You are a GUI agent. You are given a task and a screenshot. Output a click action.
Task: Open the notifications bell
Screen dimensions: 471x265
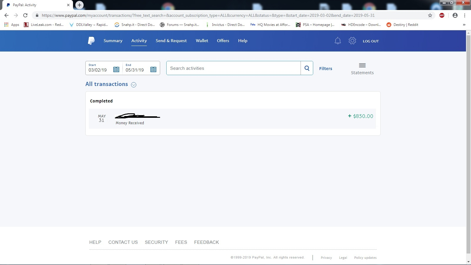tap(338, 41)
